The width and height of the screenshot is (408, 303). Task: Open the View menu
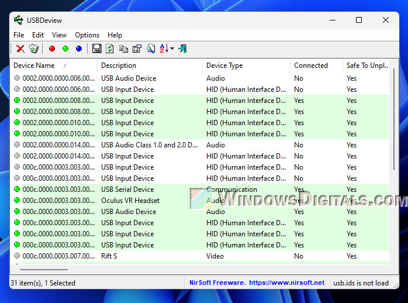pos(59,35)
